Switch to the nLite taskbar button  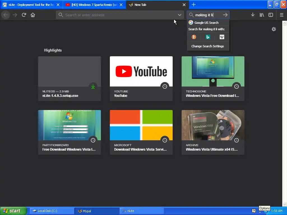(142, 211)
